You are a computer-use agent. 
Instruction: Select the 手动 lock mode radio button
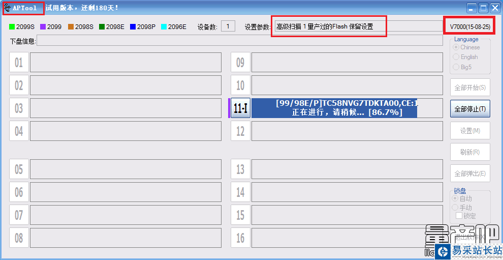coord(455,207)
